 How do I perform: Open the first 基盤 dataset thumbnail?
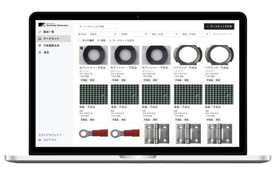pos(93,95)
